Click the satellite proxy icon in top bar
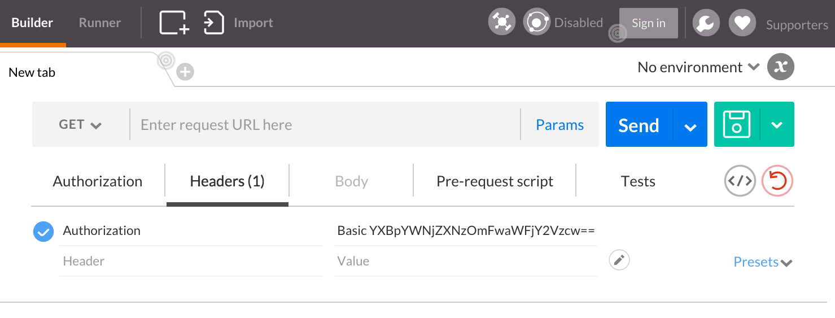 [x=501, y=22]
